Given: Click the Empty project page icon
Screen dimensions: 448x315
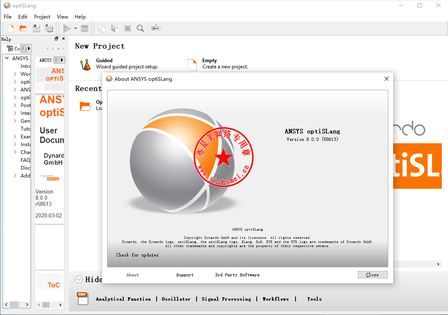Looking at the screenshot, I should (192, 65).
